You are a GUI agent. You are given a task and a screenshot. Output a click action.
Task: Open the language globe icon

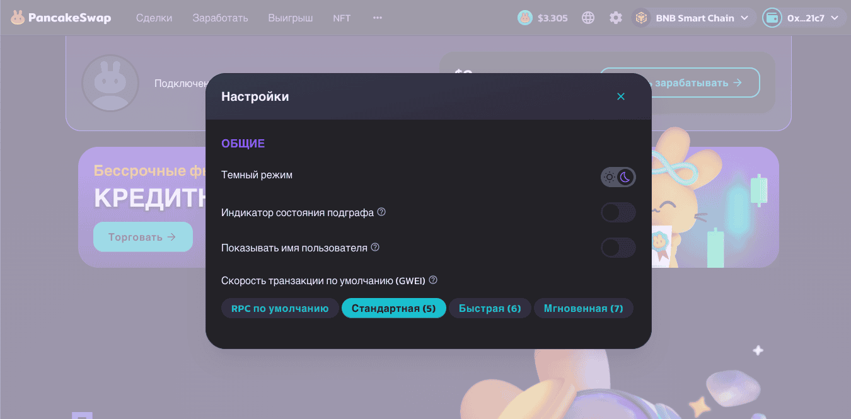pyautogui.click(x=588, y=18)
